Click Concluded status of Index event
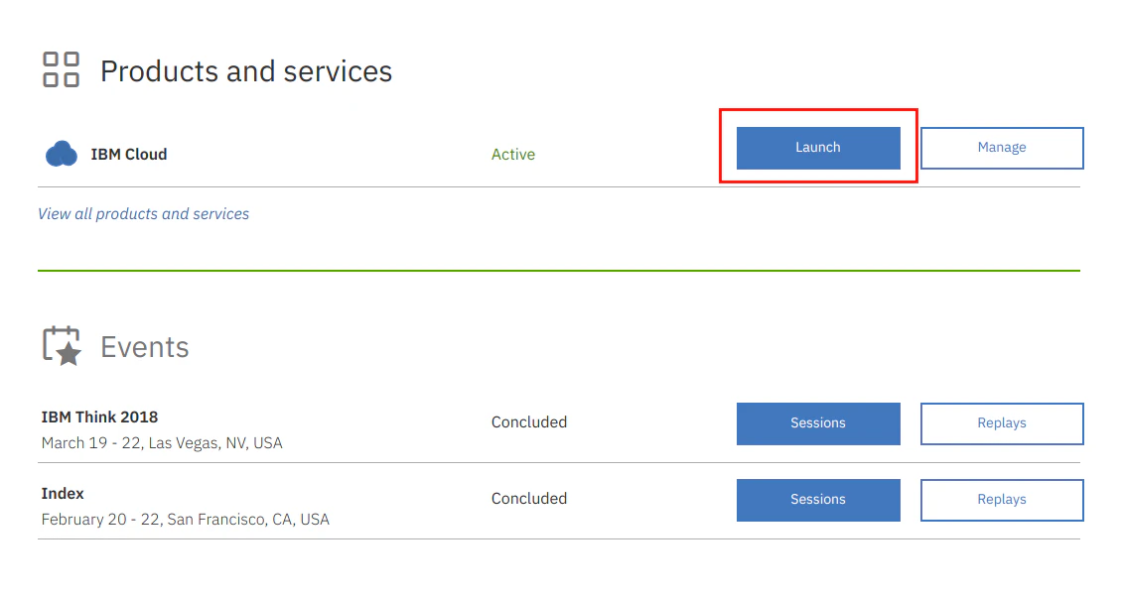 tap(529, 499)
